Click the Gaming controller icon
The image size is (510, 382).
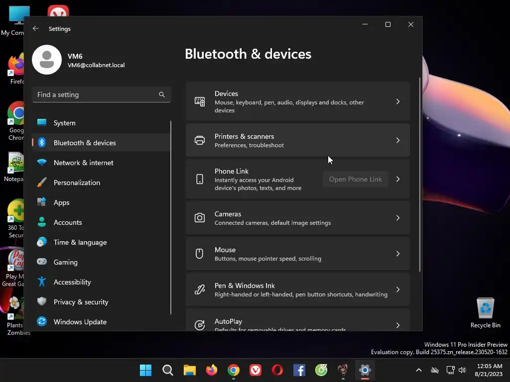click(x=42, y=262)
